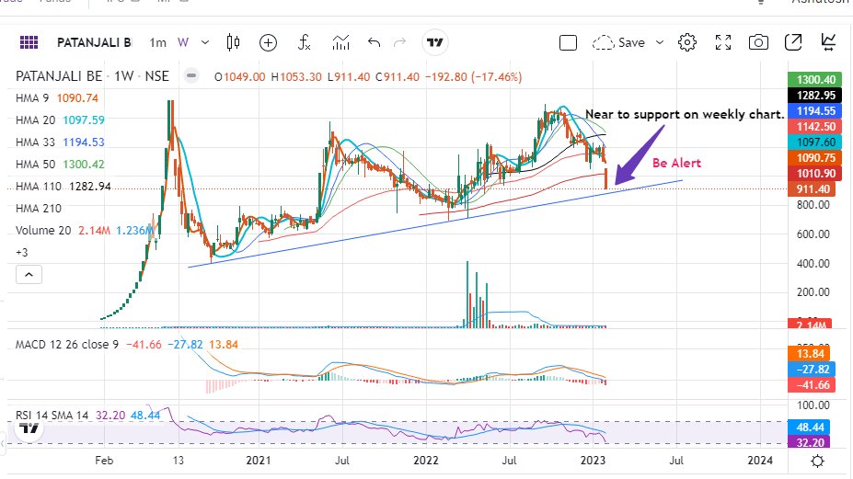Click the compare or add symbol plus icon
Screen dimensions: 853x479
point(268,42)
